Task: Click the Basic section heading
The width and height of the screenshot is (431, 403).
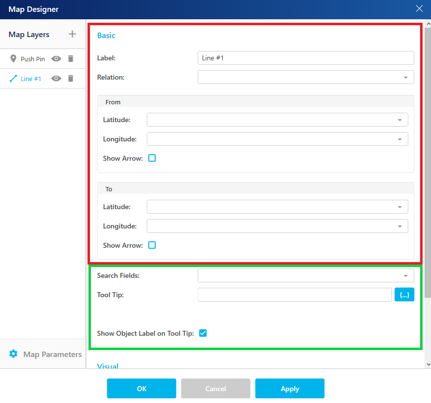Action: (106, 36)
